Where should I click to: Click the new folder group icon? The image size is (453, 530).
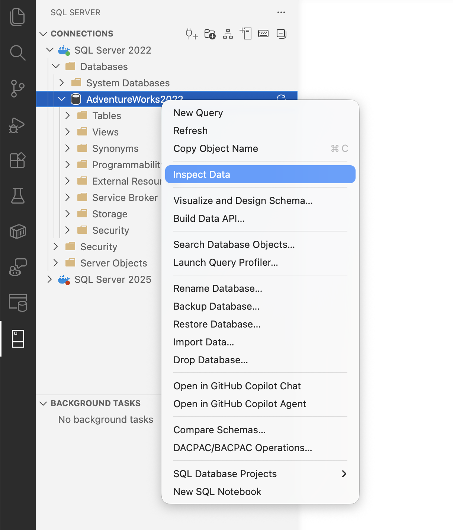click(210, 34)
